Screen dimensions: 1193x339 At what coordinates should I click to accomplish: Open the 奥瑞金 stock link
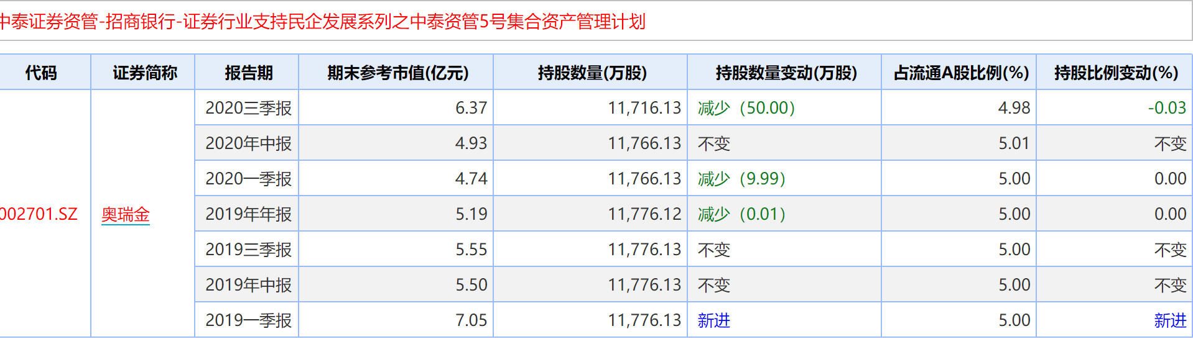coord(126,214)
